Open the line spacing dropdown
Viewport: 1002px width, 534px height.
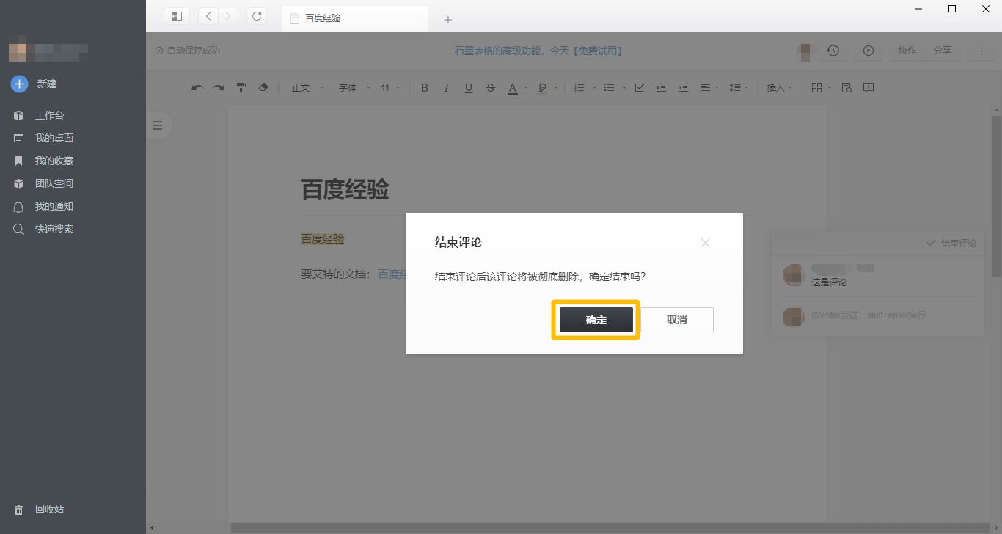tap(739, 88)
